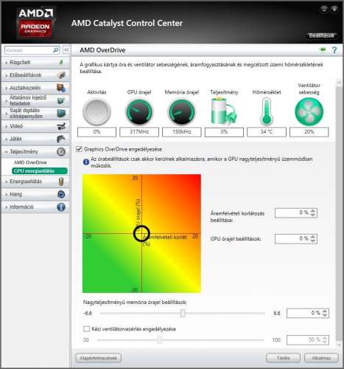Click the Saját digitális síkképernyőm icon
This screenshot has width=344, height=369.
[61, 113]
